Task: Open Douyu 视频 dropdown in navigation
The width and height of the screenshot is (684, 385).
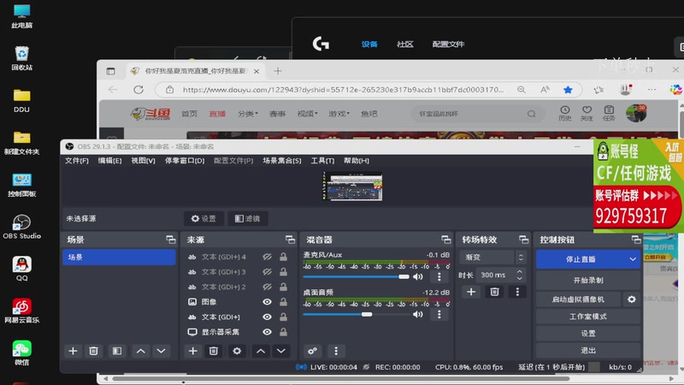Action: click(x=308, y=114)
